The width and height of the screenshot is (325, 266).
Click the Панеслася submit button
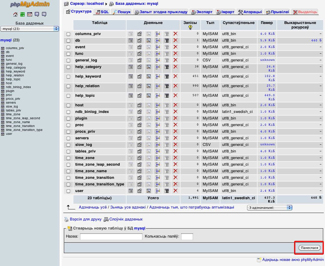(x=309, y=248)
